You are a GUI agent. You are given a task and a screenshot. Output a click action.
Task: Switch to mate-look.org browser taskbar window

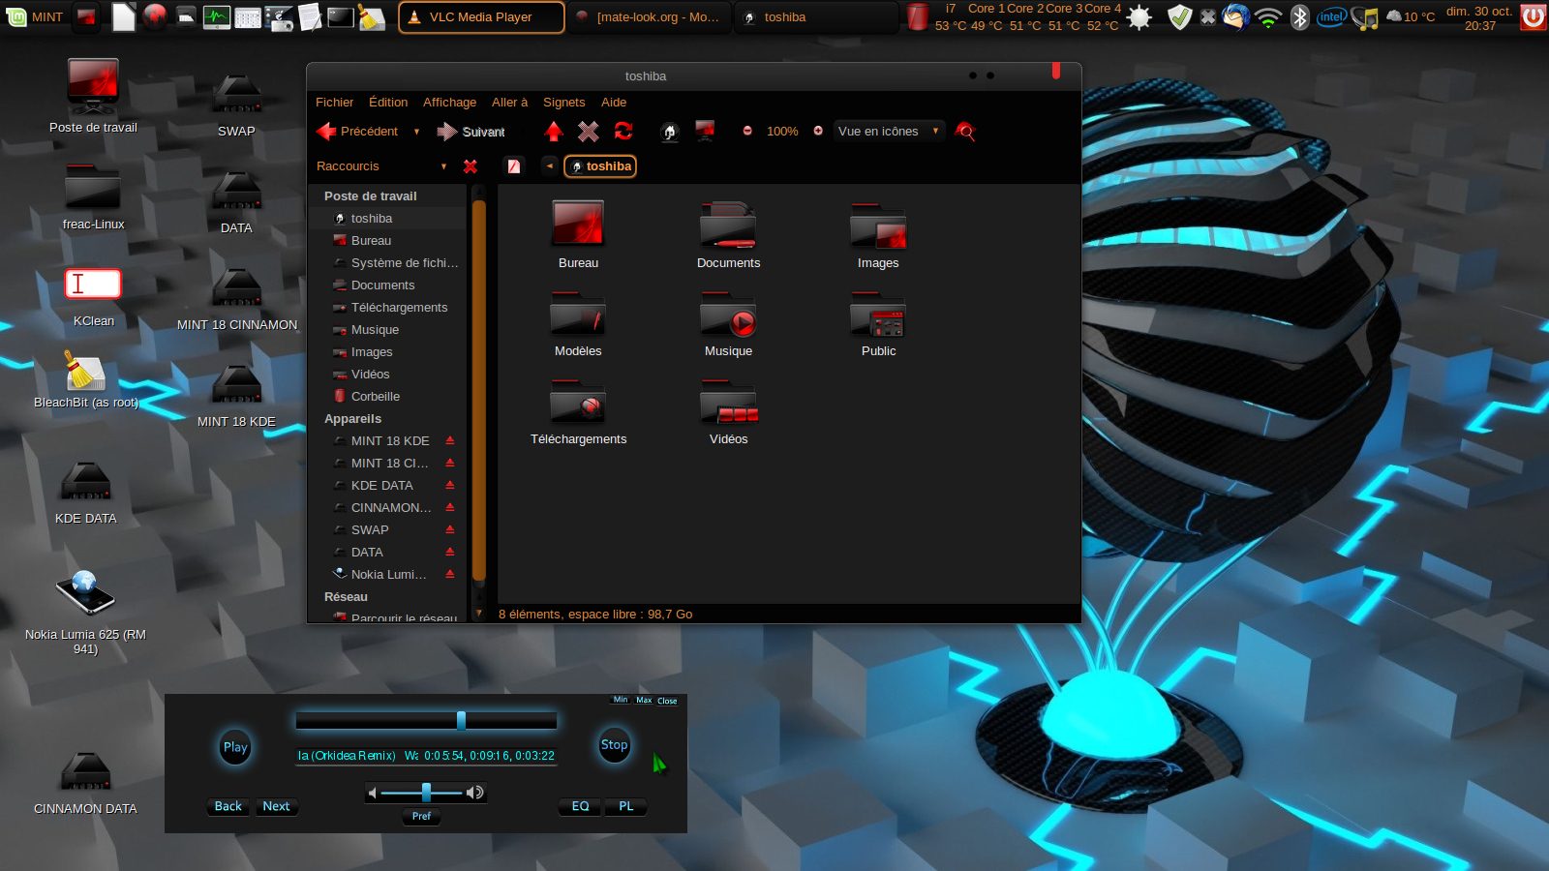(x=648, y=16)
